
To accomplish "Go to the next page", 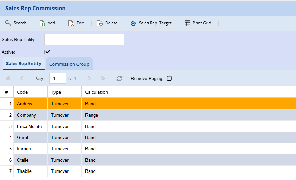I will [89, 78].
